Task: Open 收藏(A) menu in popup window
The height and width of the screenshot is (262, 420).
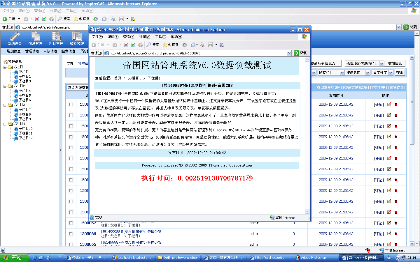Action: point(144,37)
